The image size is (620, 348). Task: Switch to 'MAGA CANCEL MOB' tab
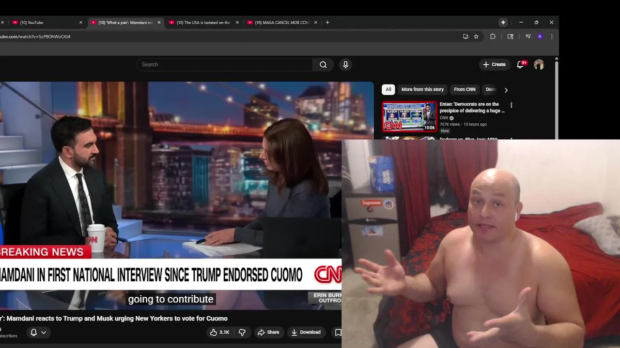pyautogui.click(x=281, y=22)
